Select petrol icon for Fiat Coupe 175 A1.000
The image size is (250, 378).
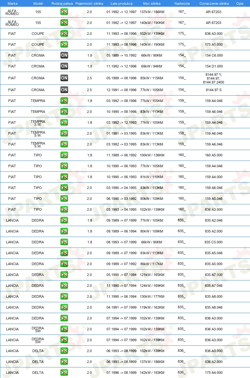tap(64, 44)
